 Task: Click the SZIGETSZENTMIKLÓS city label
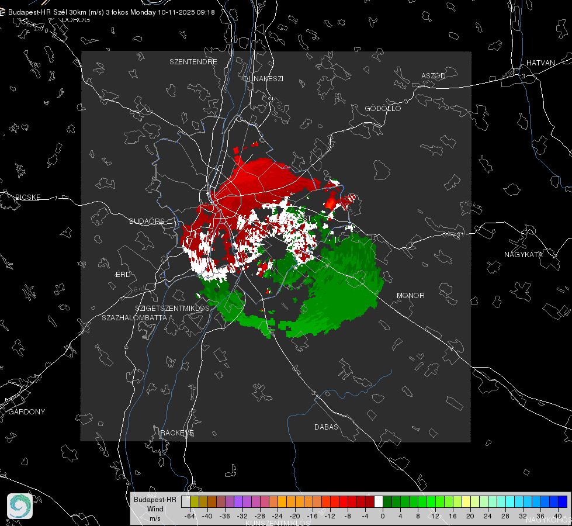(x=172, y=309)
